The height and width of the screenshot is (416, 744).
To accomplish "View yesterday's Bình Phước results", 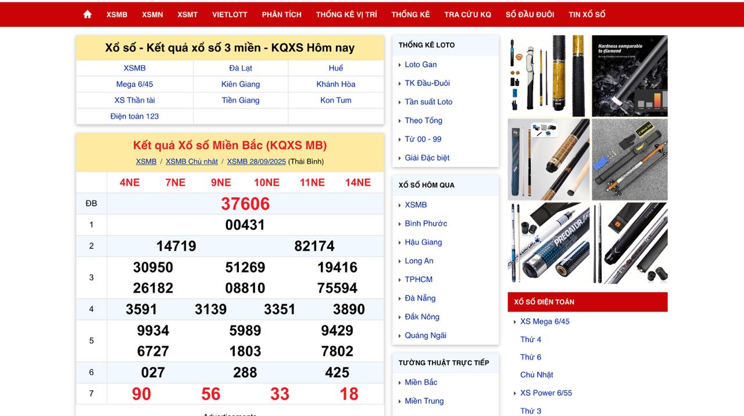I will pos(426,223).
